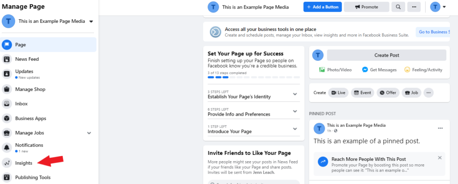Click the boost post trending arrow icon
Screen dimensions: 458x184
coord(323,162)
